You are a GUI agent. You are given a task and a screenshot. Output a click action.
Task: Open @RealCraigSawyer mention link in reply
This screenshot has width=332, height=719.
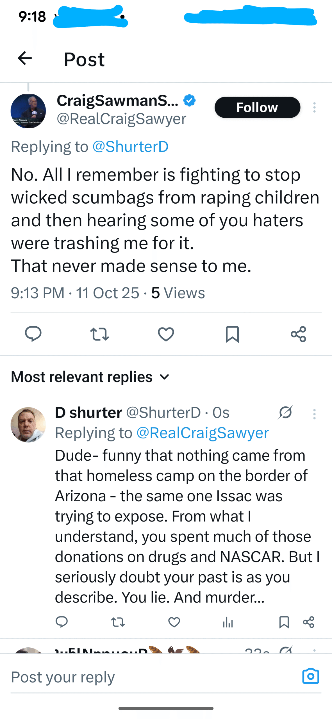[202, 433]
